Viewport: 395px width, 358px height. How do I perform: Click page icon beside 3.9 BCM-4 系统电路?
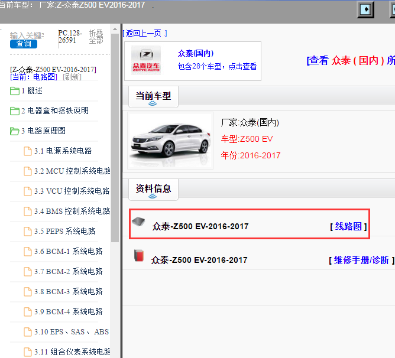[x=28, y=312]
